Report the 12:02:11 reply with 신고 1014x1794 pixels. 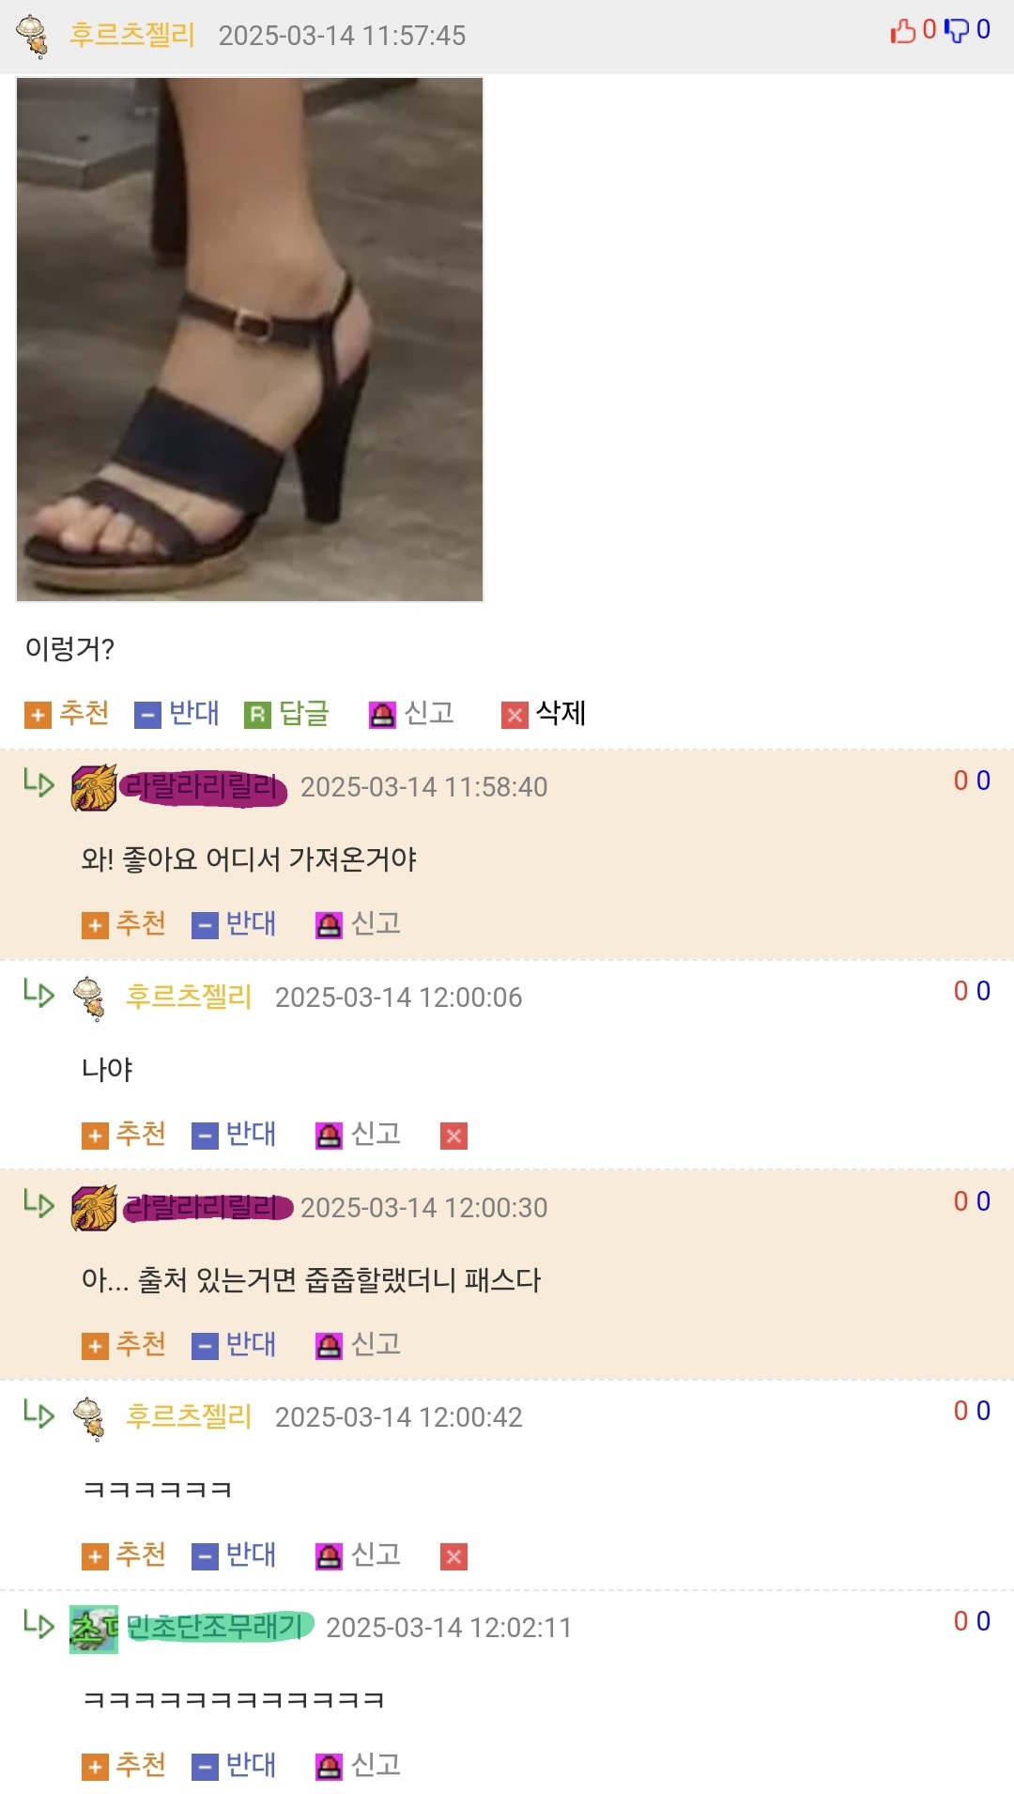point(358,1766)
